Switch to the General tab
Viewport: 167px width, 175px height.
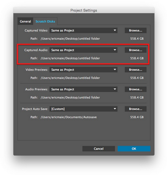[x=25, y=21]
